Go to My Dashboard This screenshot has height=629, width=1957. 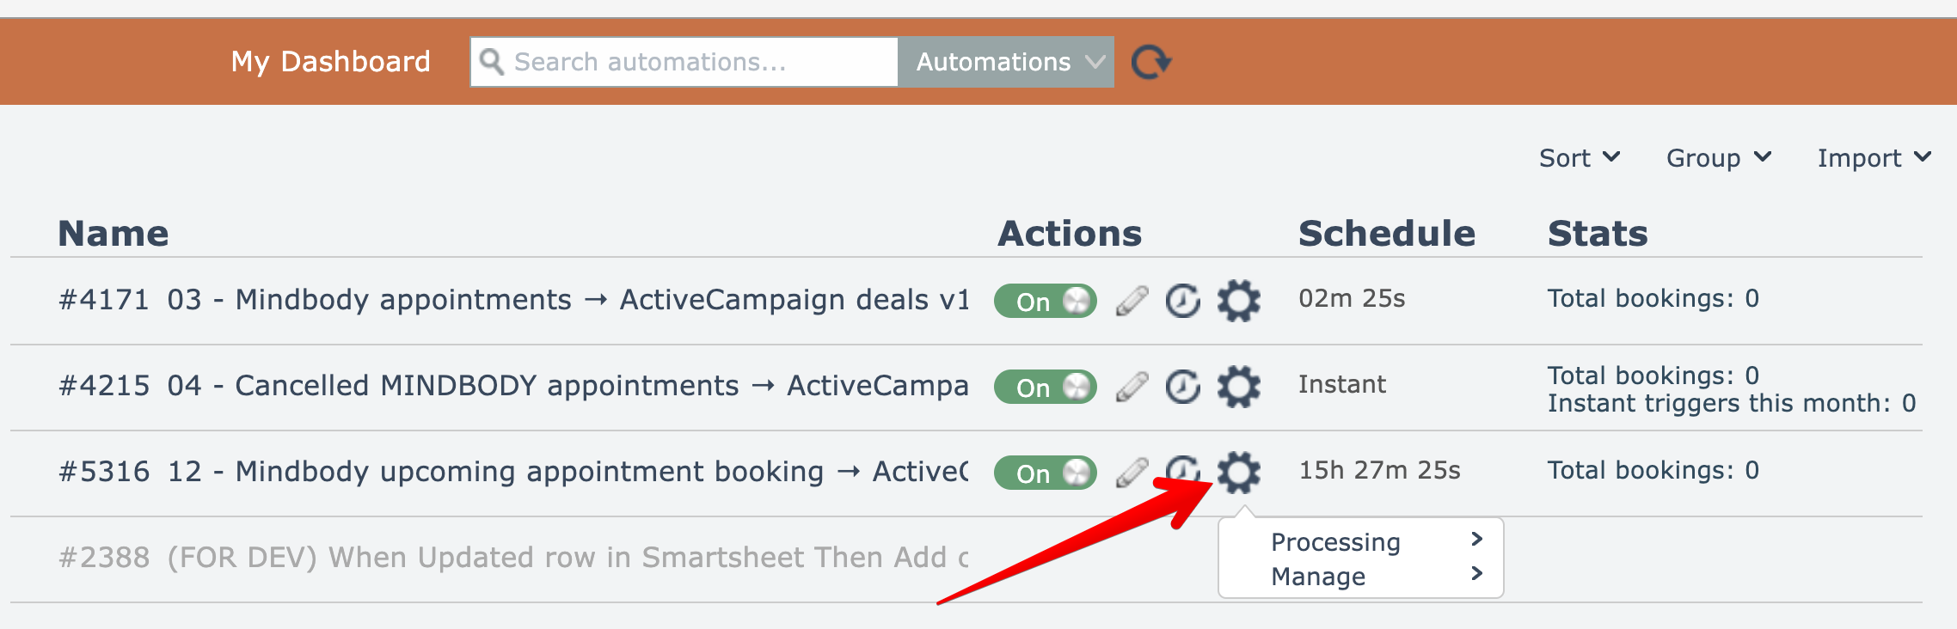click(x=330, y=62)
